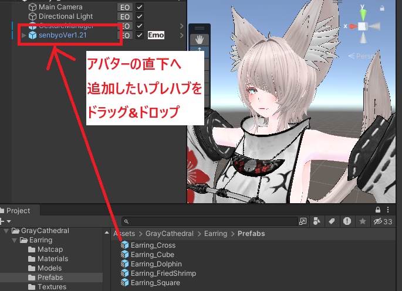The width and height of the screenshot is (402, 291).
Task: Select Directional Light in the hierarchy
Action: 66,16
